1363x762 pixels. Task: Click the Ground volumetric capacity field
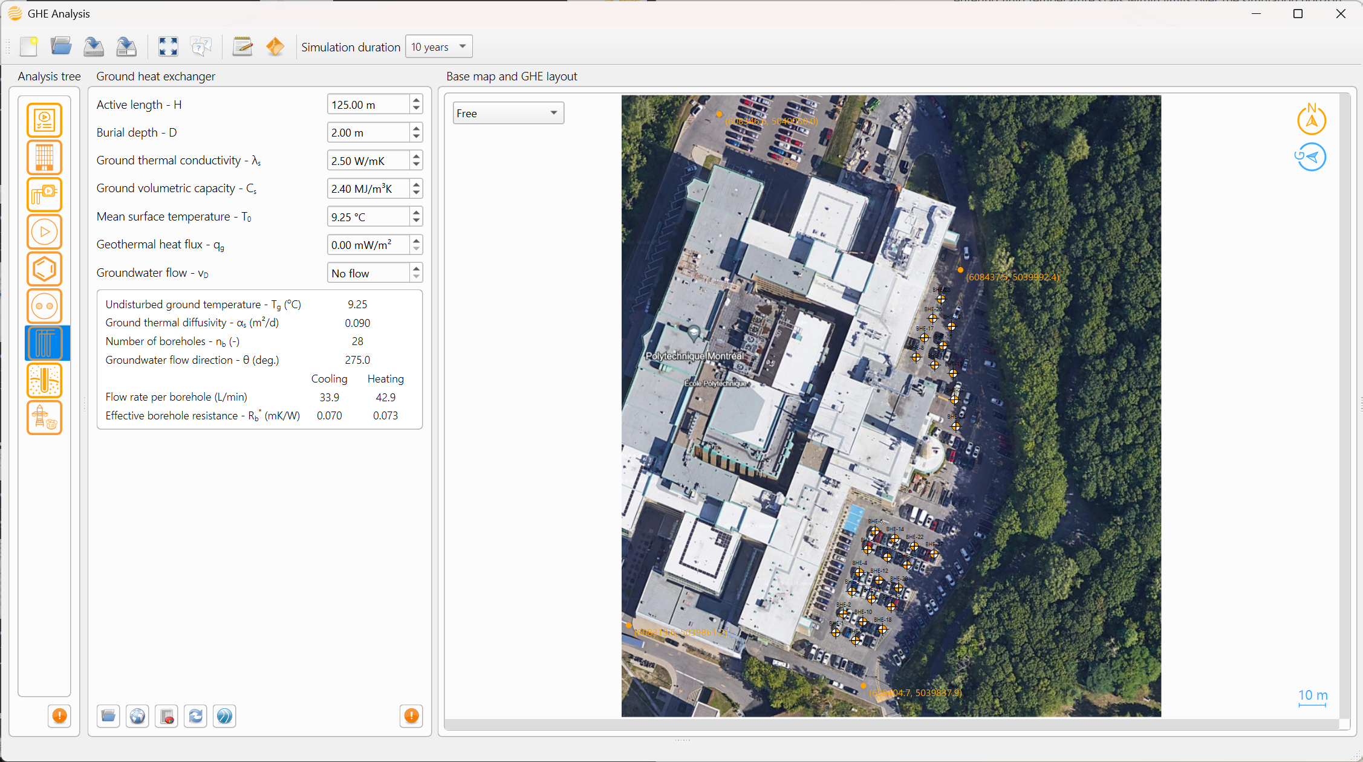(x=368, y=189)
